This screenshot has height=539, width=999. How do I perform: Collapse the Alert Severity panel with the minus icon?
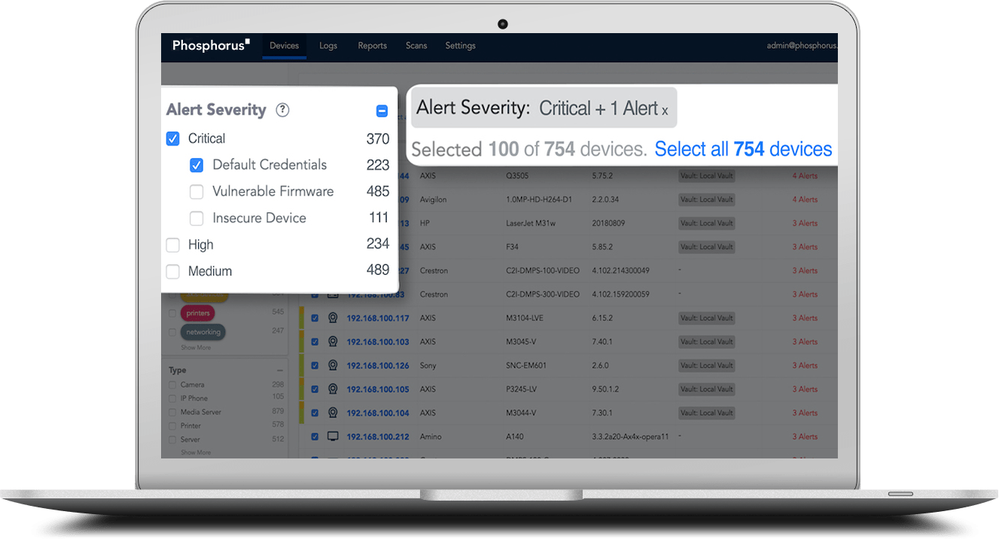(x=382, y=111)
